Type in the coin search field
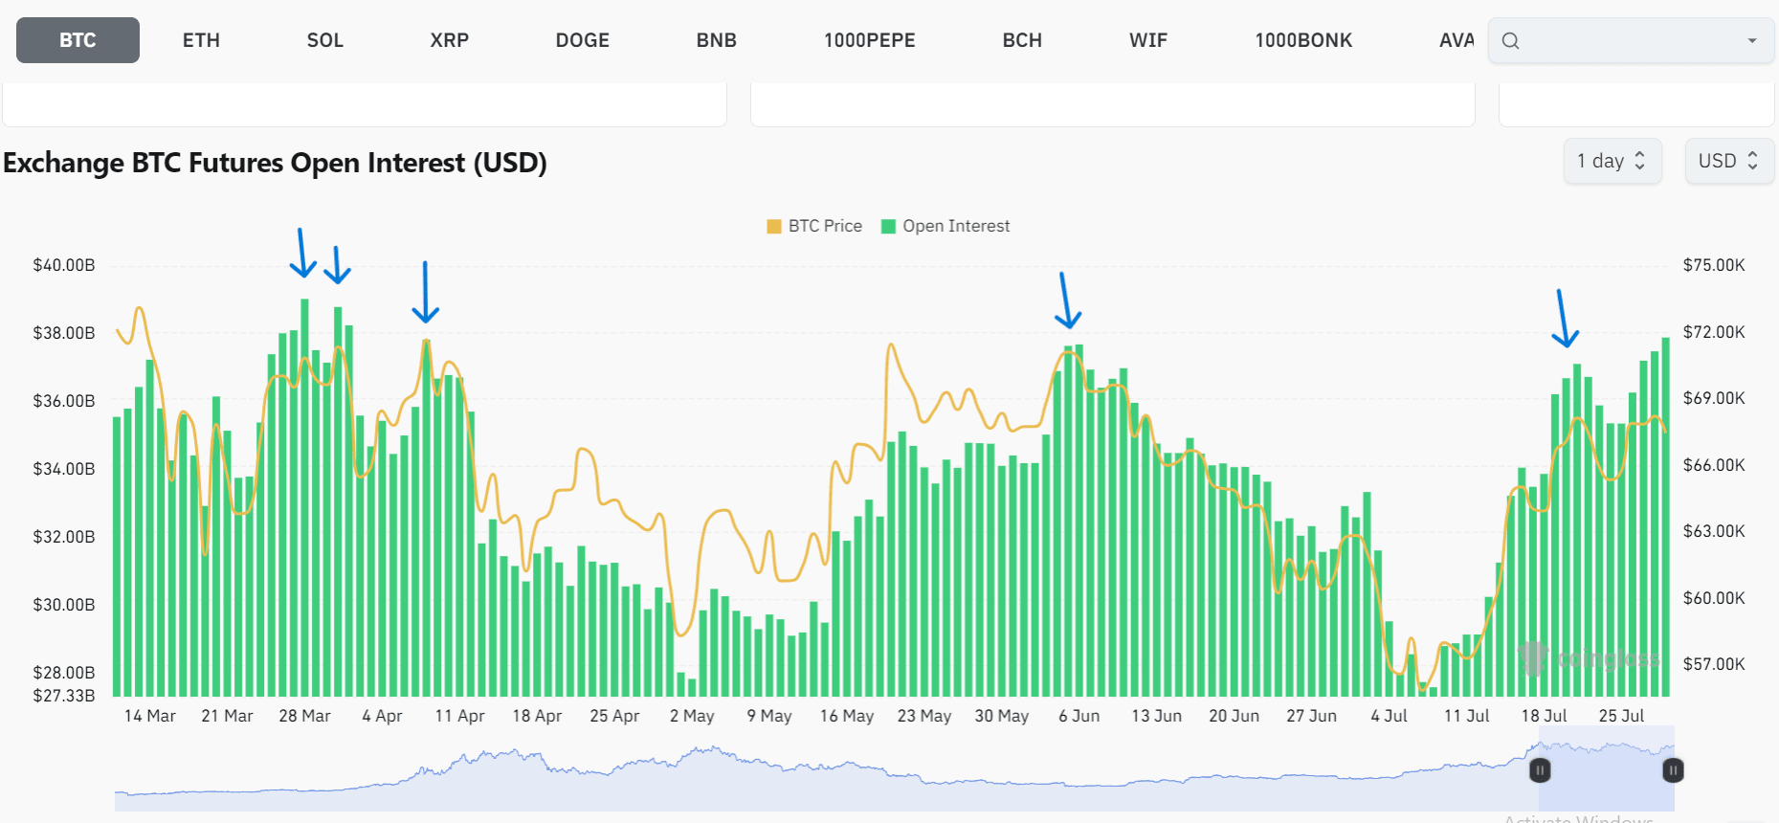 [1627, 41]
